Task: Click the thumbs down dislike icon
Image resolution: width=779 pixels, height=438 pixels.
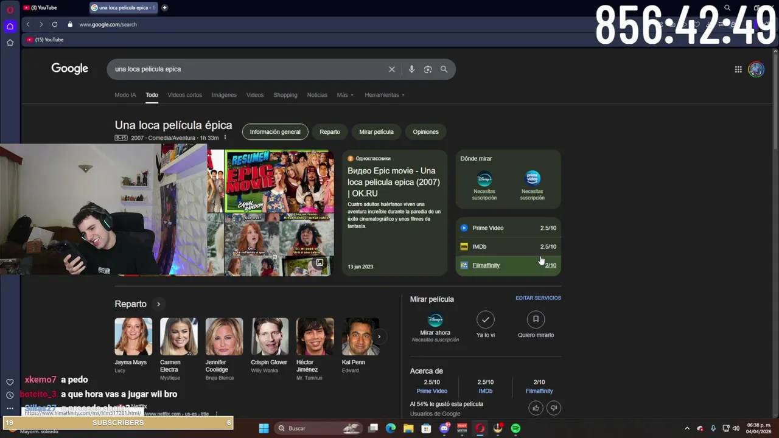Action: [x=554, y=408]
